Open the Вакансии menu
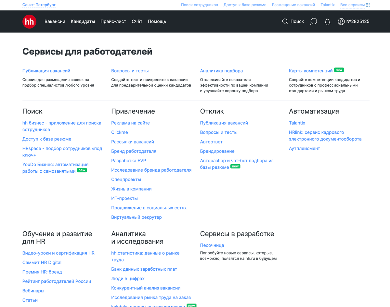This screenshot has height=307, width=390. click(55, 21)
